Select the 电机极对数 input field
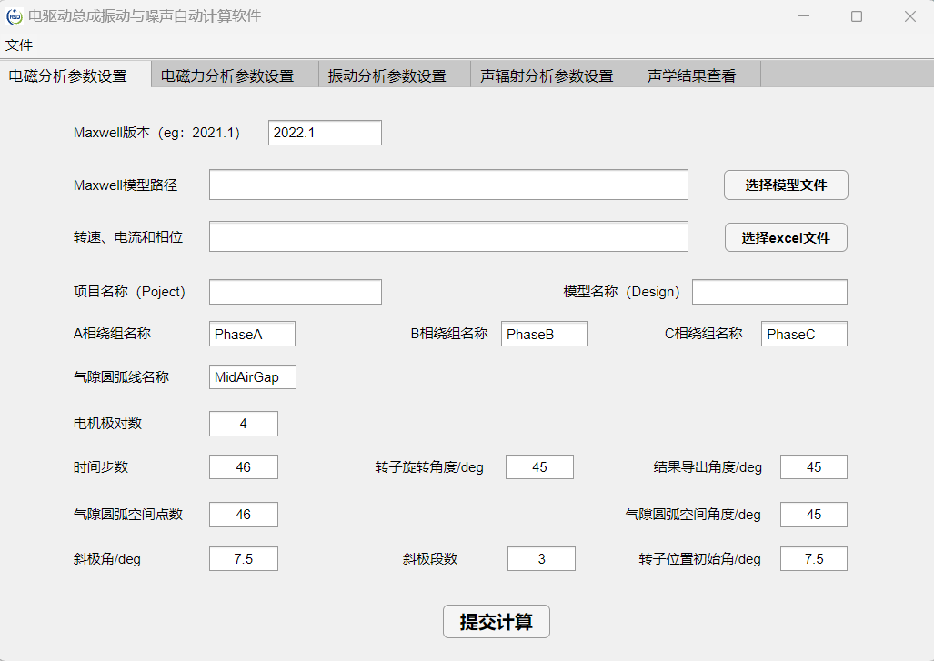Viewport: 934px width, 661px height. coord(243,424)
